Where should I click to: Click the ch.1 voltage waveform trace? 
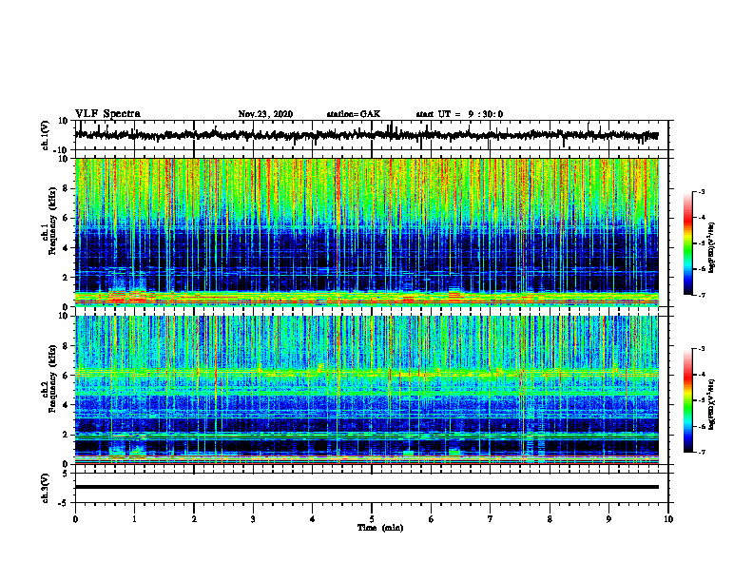(x=366, y=135)
